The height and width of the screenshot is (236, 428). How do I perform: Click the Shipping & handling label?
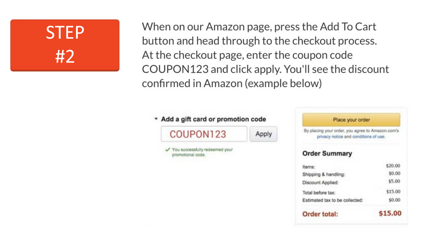[323, 175]
